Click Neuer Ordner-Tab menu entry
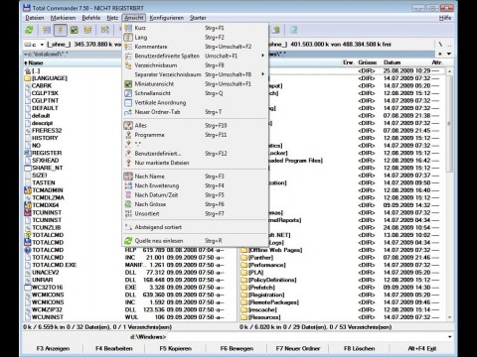The width and height of the screenshot is (477, 357). click(195, 112)
